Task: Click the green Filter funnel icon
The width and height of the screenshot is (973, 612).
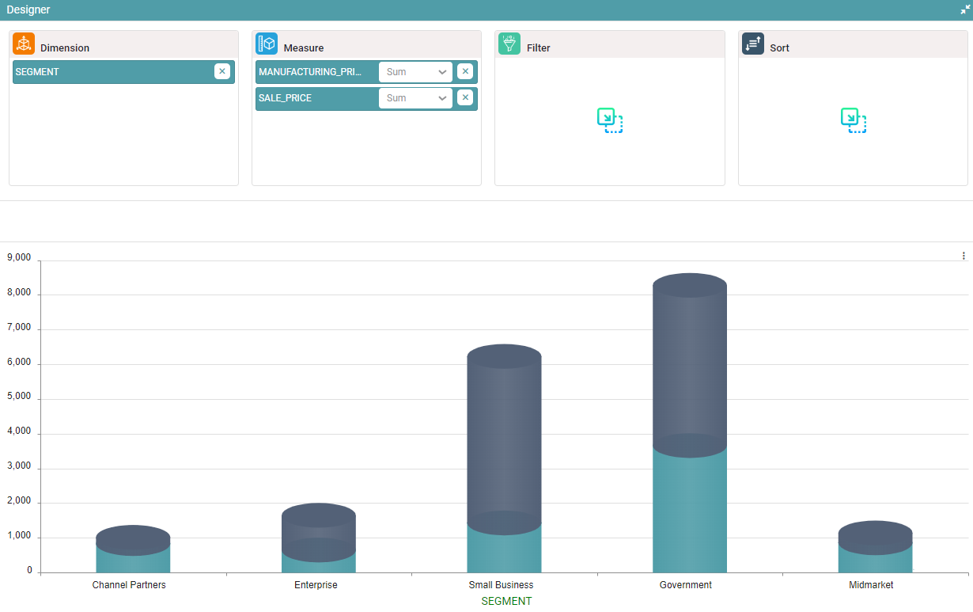Action: (509, 44)
